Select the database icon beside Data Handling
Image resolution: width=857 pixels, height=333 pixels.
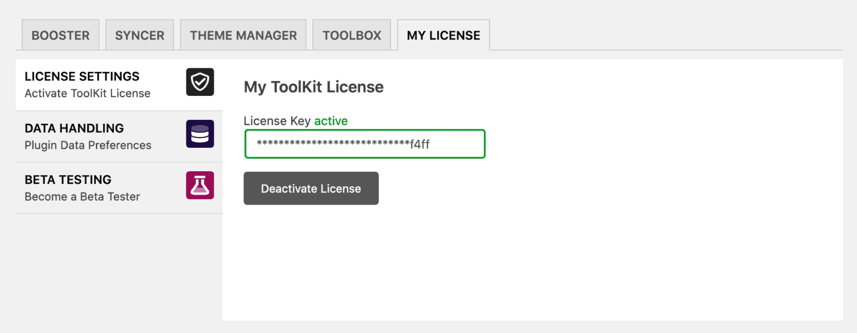point(200,133)
